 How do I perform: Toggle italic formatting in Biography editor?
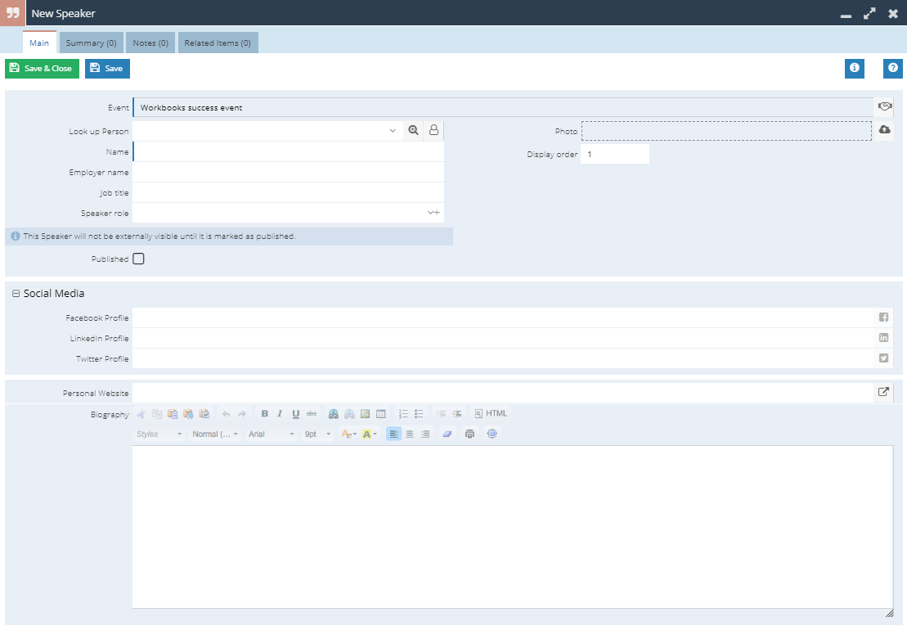tap(280, 413)
